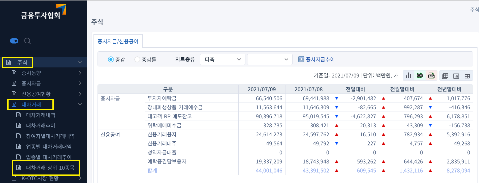Open 대차거래 상위 10종목 menu item

50,167
